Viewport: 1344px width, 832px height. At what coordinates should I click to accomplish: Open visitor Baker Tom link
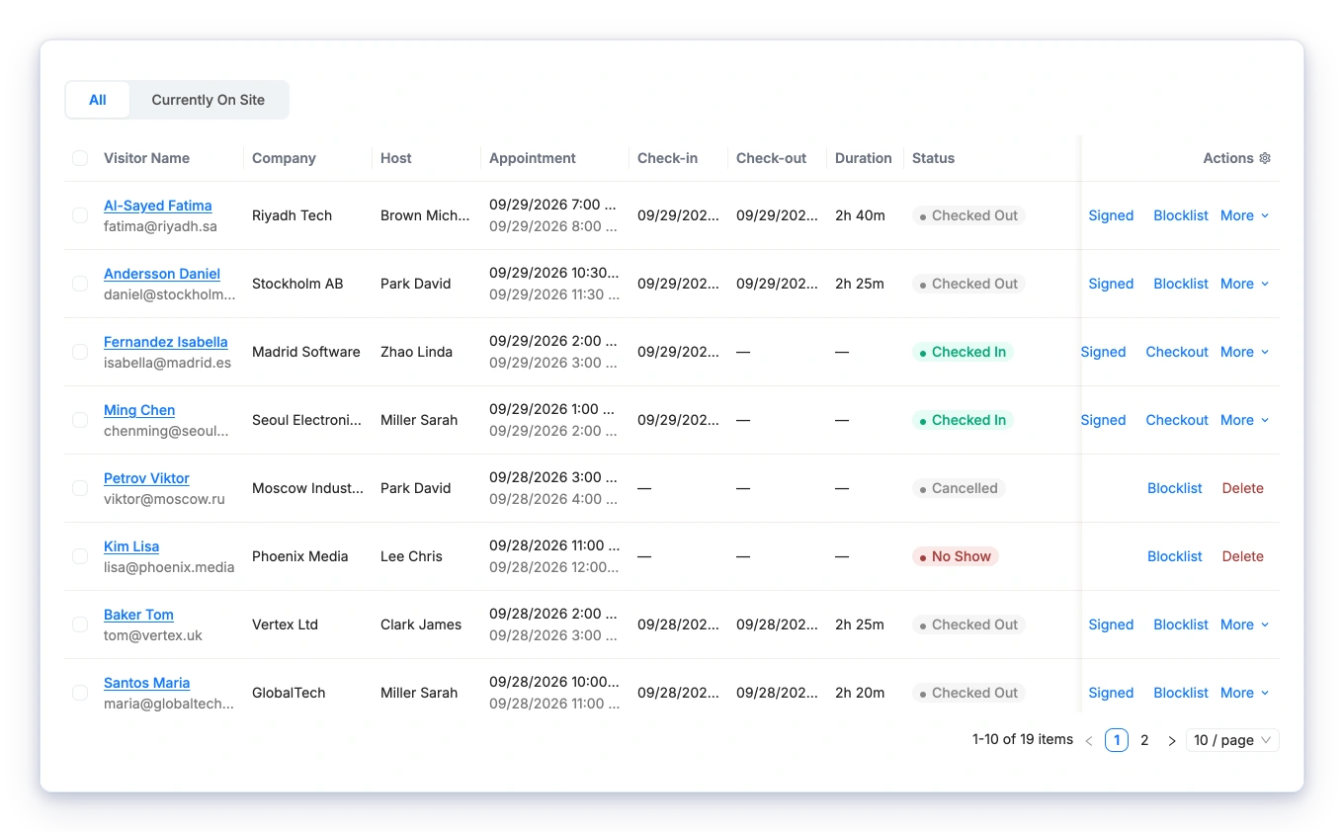(138, 615)
